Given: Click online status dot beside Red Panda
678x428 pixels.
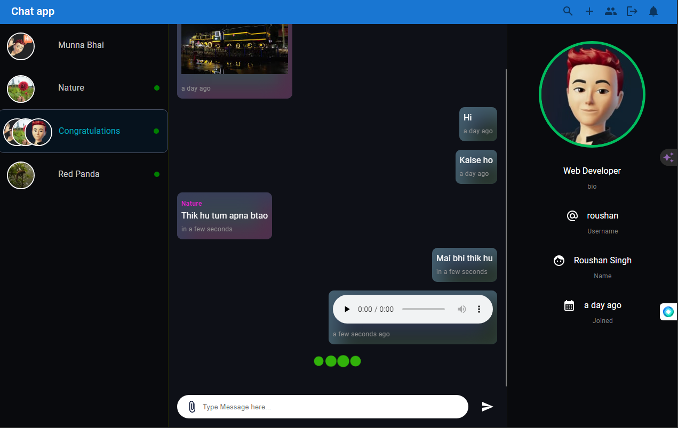Looking at the screenshot, I should coord(157,174).
